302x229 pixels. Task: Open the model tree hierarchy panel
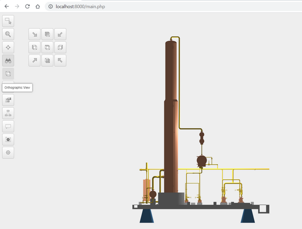pos(9,113)
